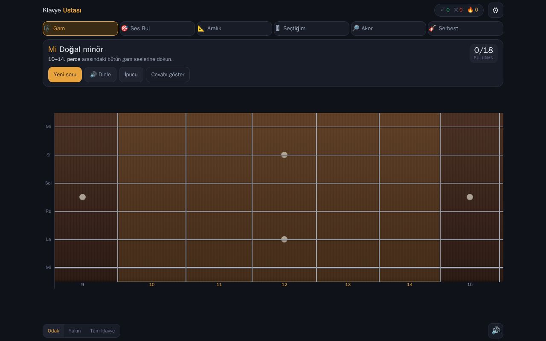Click fret number 10 label
This screenshot has height=341, width=546.
(152, 285)
